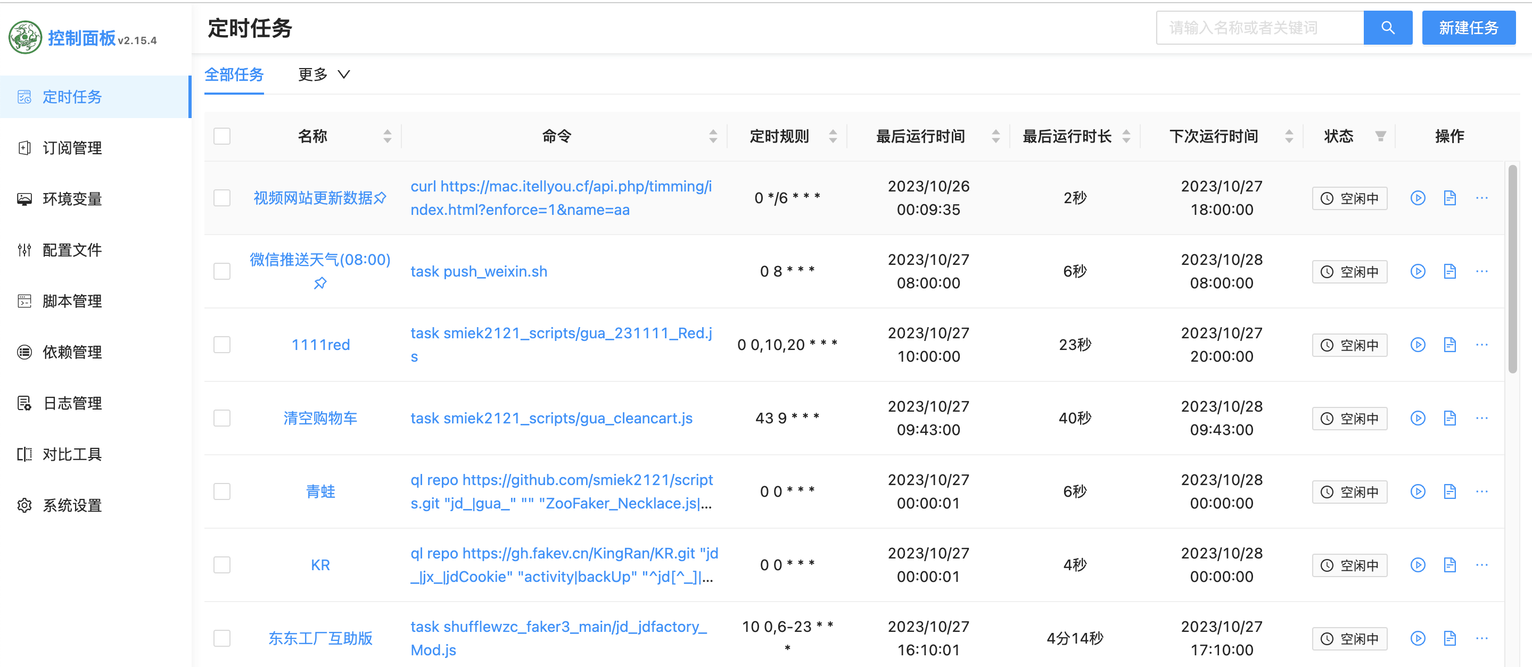The width and height of the screenshot is (1532, 667).
Task: Expand the 更多 dropdown
Action: [x=324, y=74]
